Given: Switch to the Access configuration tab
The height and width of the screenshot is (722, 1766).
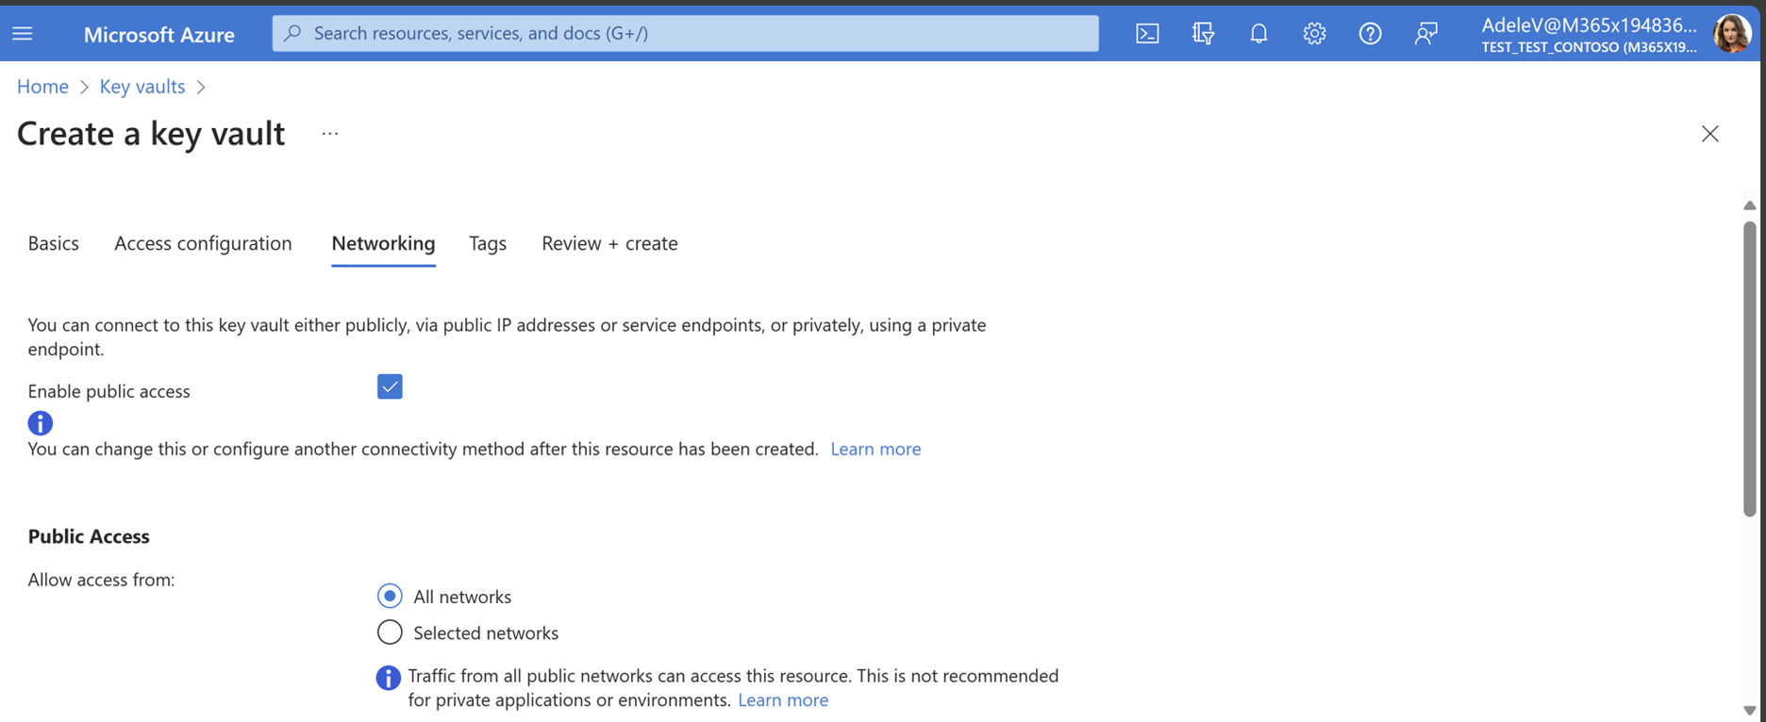Looking at the screenshot, I should coord(203,243).
